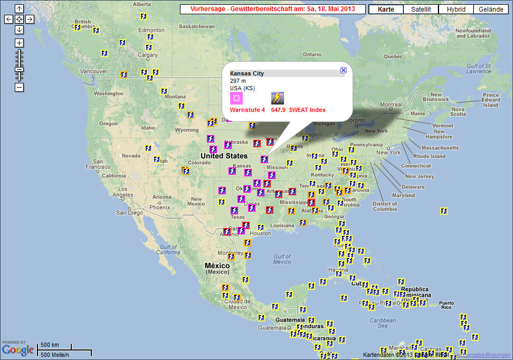Select the orange marker in Colorado

[186, 171]
